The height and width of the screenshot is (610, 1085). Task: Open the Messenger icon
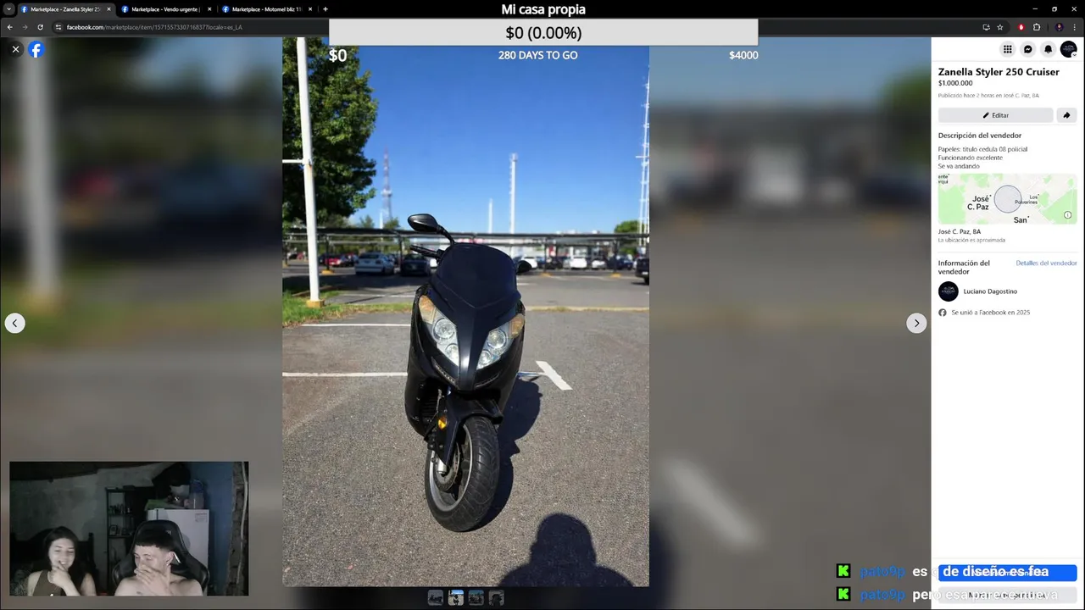pos(1027,49)
